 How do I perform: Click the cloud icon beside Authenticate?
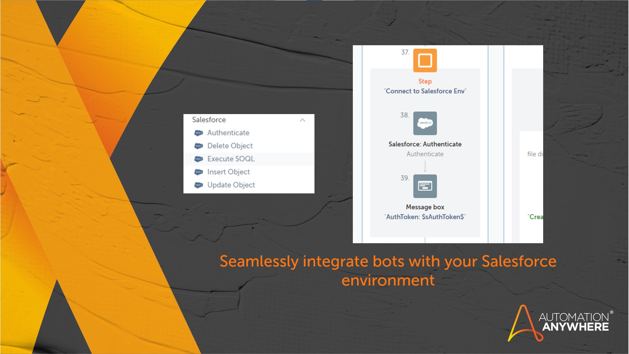pyautogui.click(x=199, y=133)
